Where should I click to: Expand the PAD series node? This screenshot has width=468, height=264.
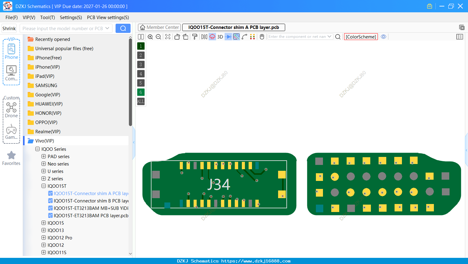click(44, 156)
